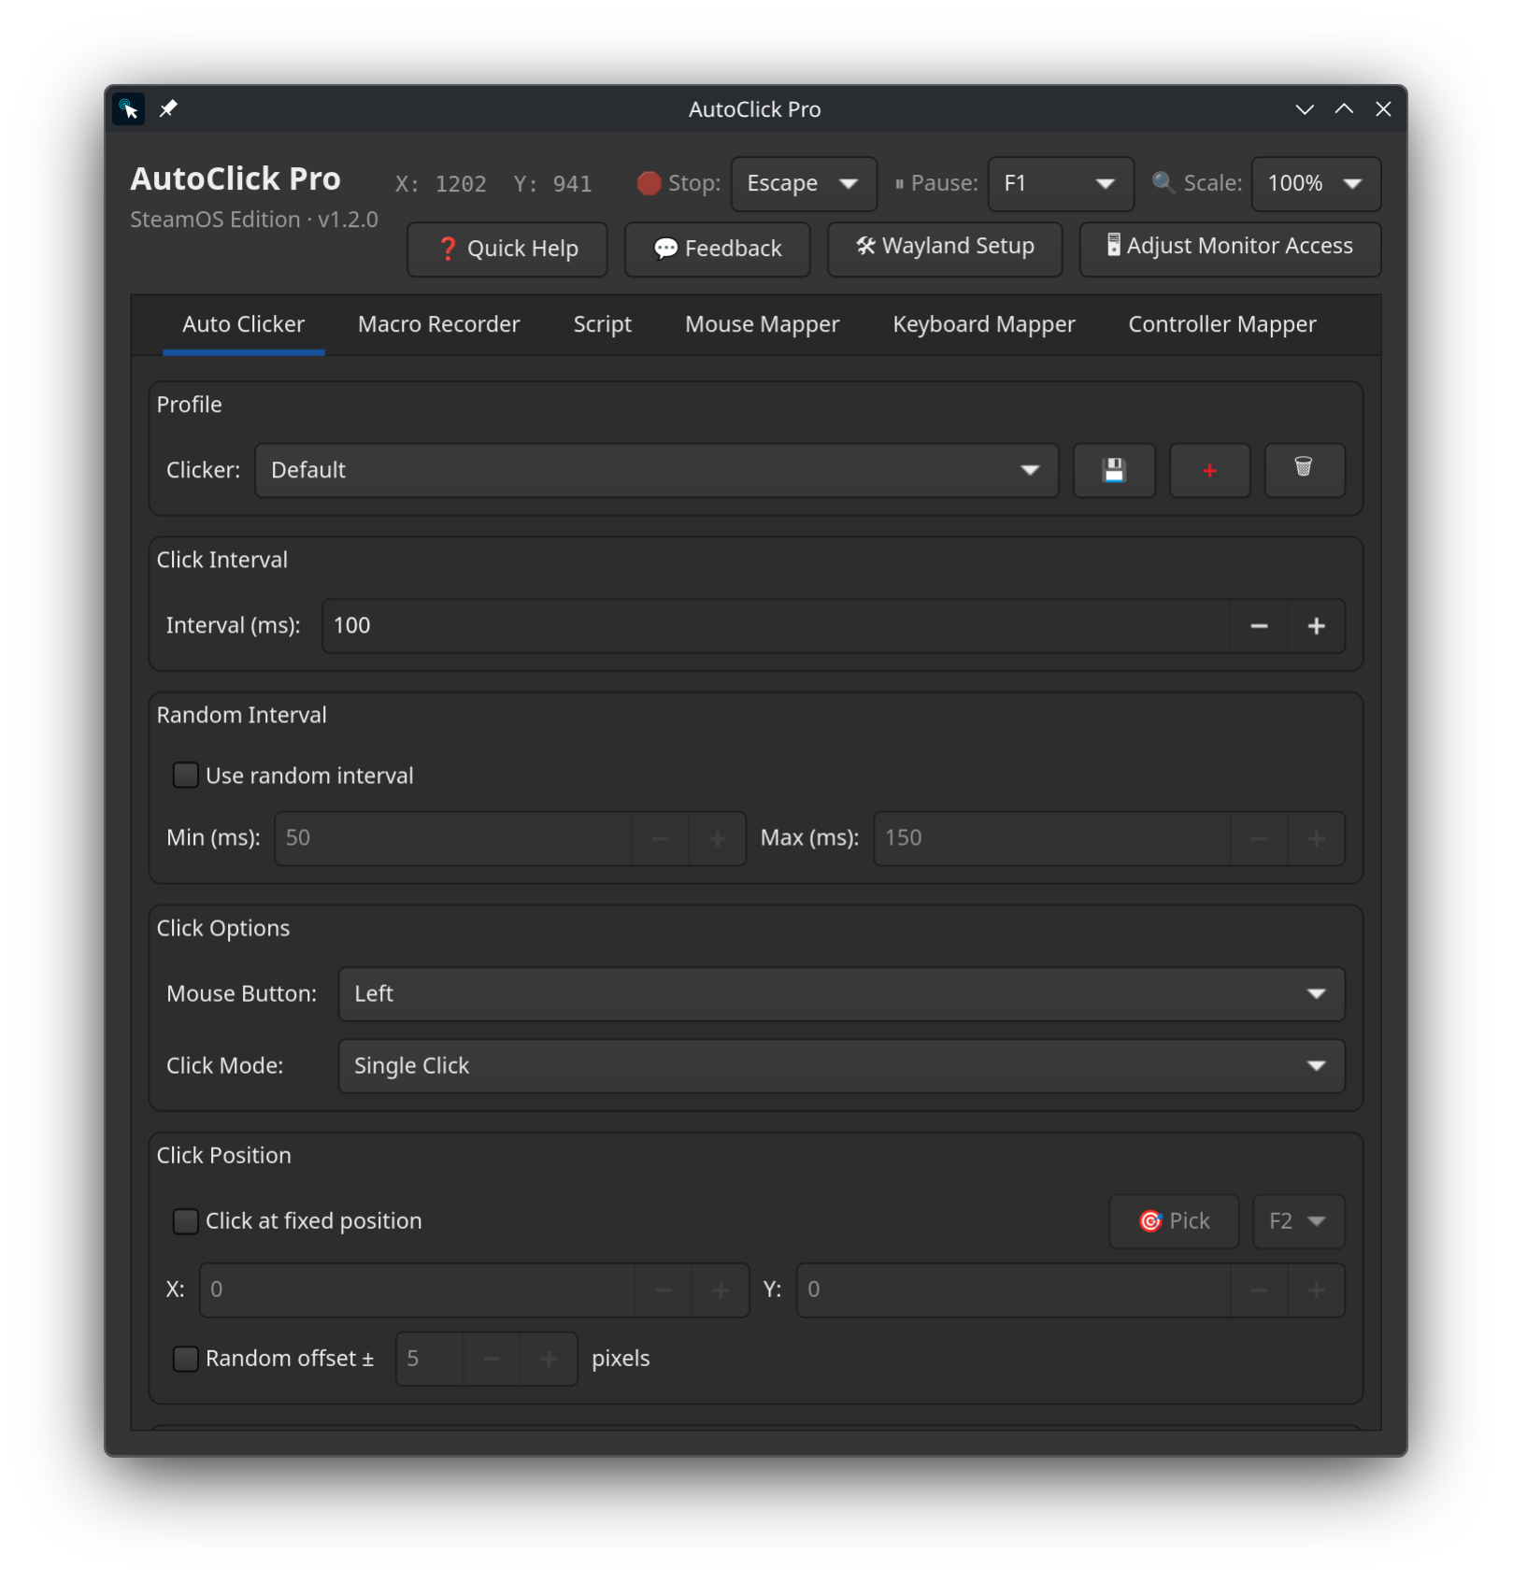Expand the Clicker profile dropdown
1513x1582 pixels.
(656, 470)
